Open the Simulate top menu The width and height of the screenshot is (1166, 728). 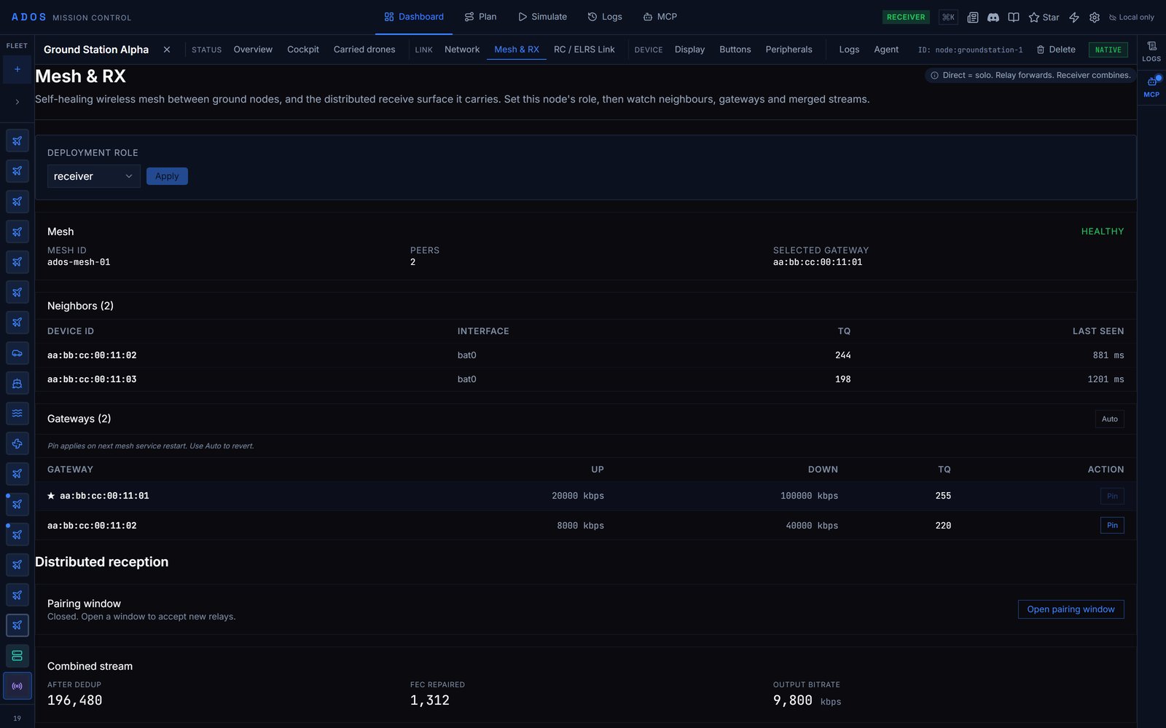tap(542, 17)
